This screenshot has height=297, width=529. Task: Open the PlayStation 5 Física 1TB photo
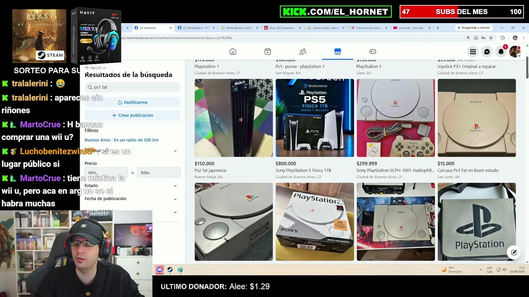tap(315, 118)
